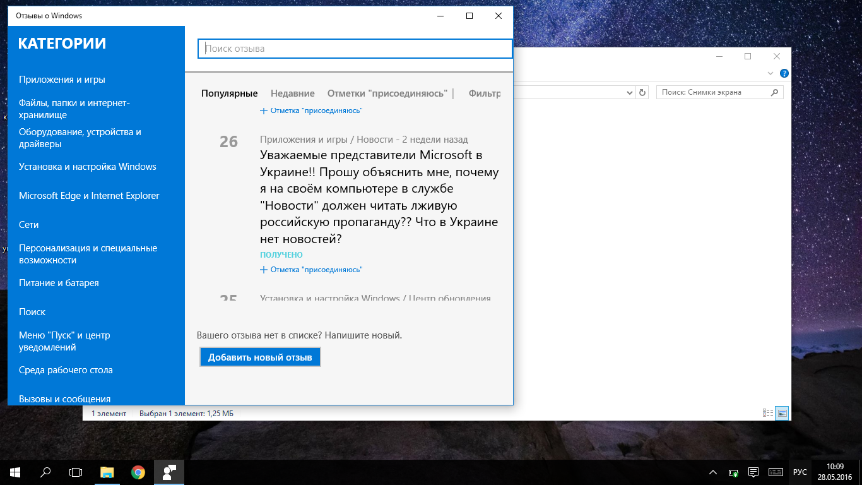This screenshot has width=862, height=485.
Task: Click the Поиск отзыва search field
Action: [355, 49]
